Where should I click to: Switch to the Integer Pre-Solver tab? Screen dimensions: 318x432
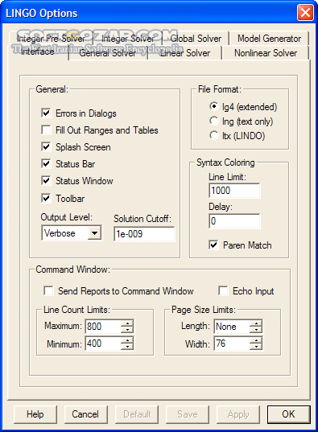(x=51, y=39)
